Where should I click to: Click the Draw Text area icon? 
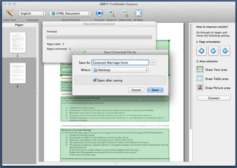point(200,70)
